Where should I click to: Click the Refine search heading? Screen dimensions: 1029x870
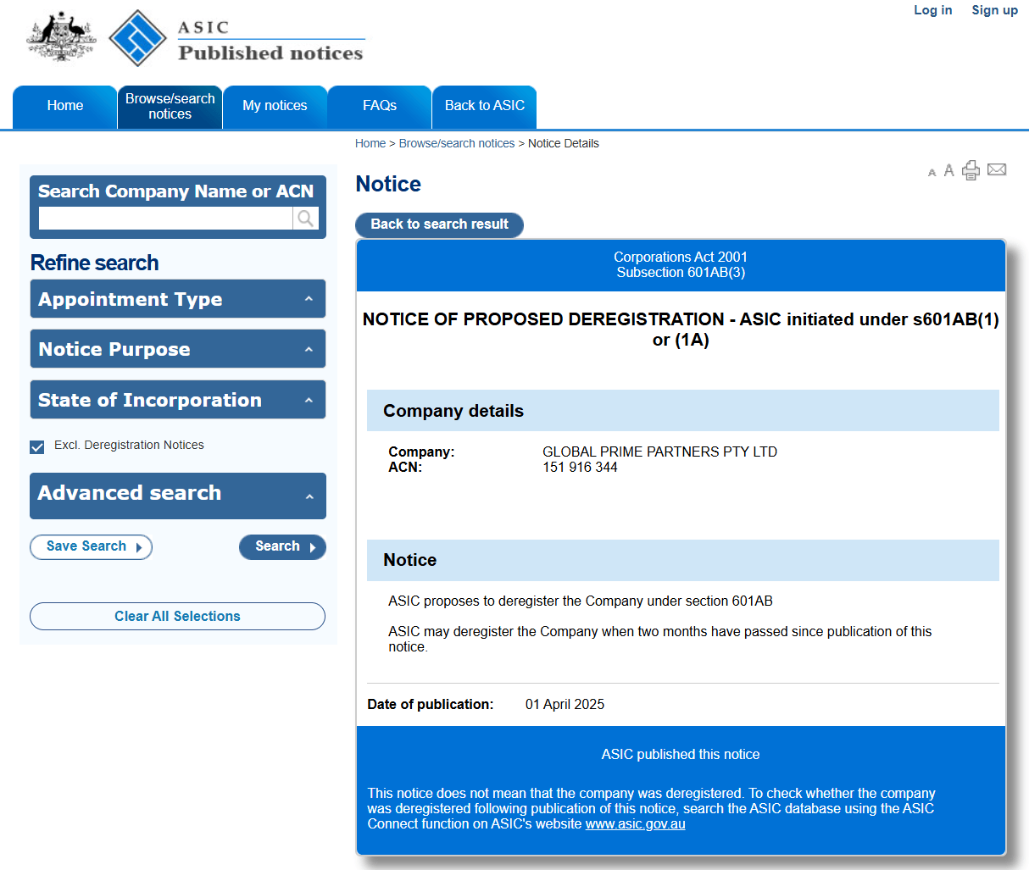95,263
